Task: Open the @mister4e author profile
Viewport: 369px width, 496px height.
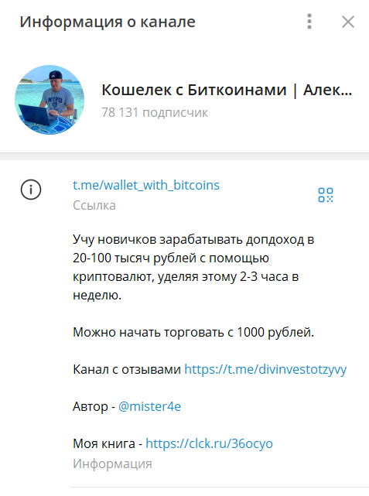Action: click(x=149, y=406)
